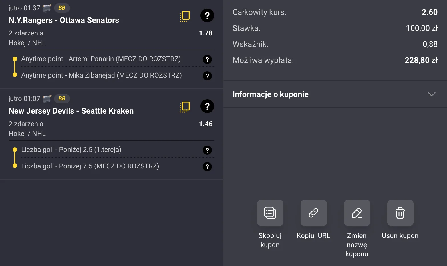Open the bet builder icon for N.Y.Rangers - Ottawa Senators
The width and height of the screenshot is (447, 266).
[184, 16]
